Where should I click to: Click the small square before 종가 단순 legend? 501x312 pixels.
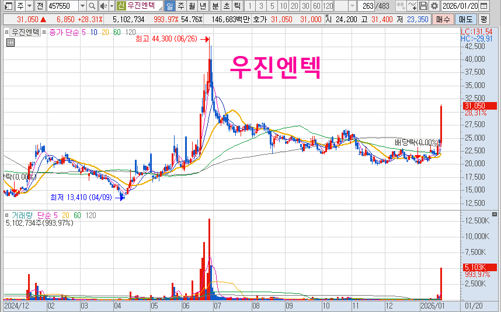coord(44,32)
